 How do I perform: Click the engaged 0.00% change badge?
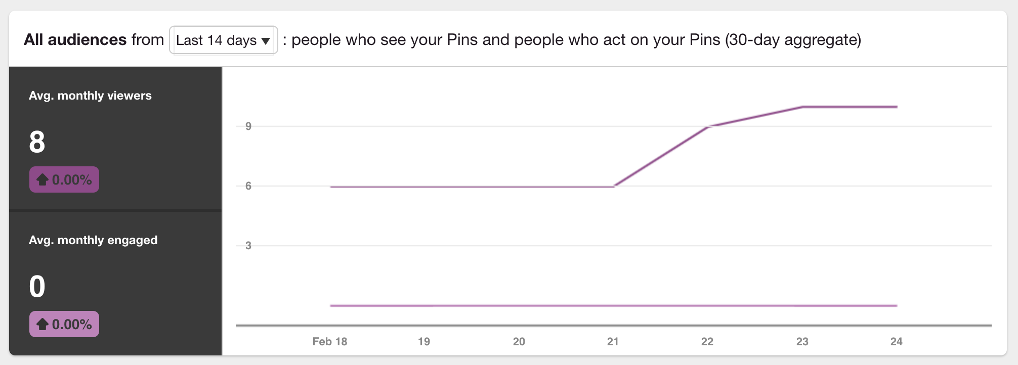pyautogui.click(x=64, y=324)
